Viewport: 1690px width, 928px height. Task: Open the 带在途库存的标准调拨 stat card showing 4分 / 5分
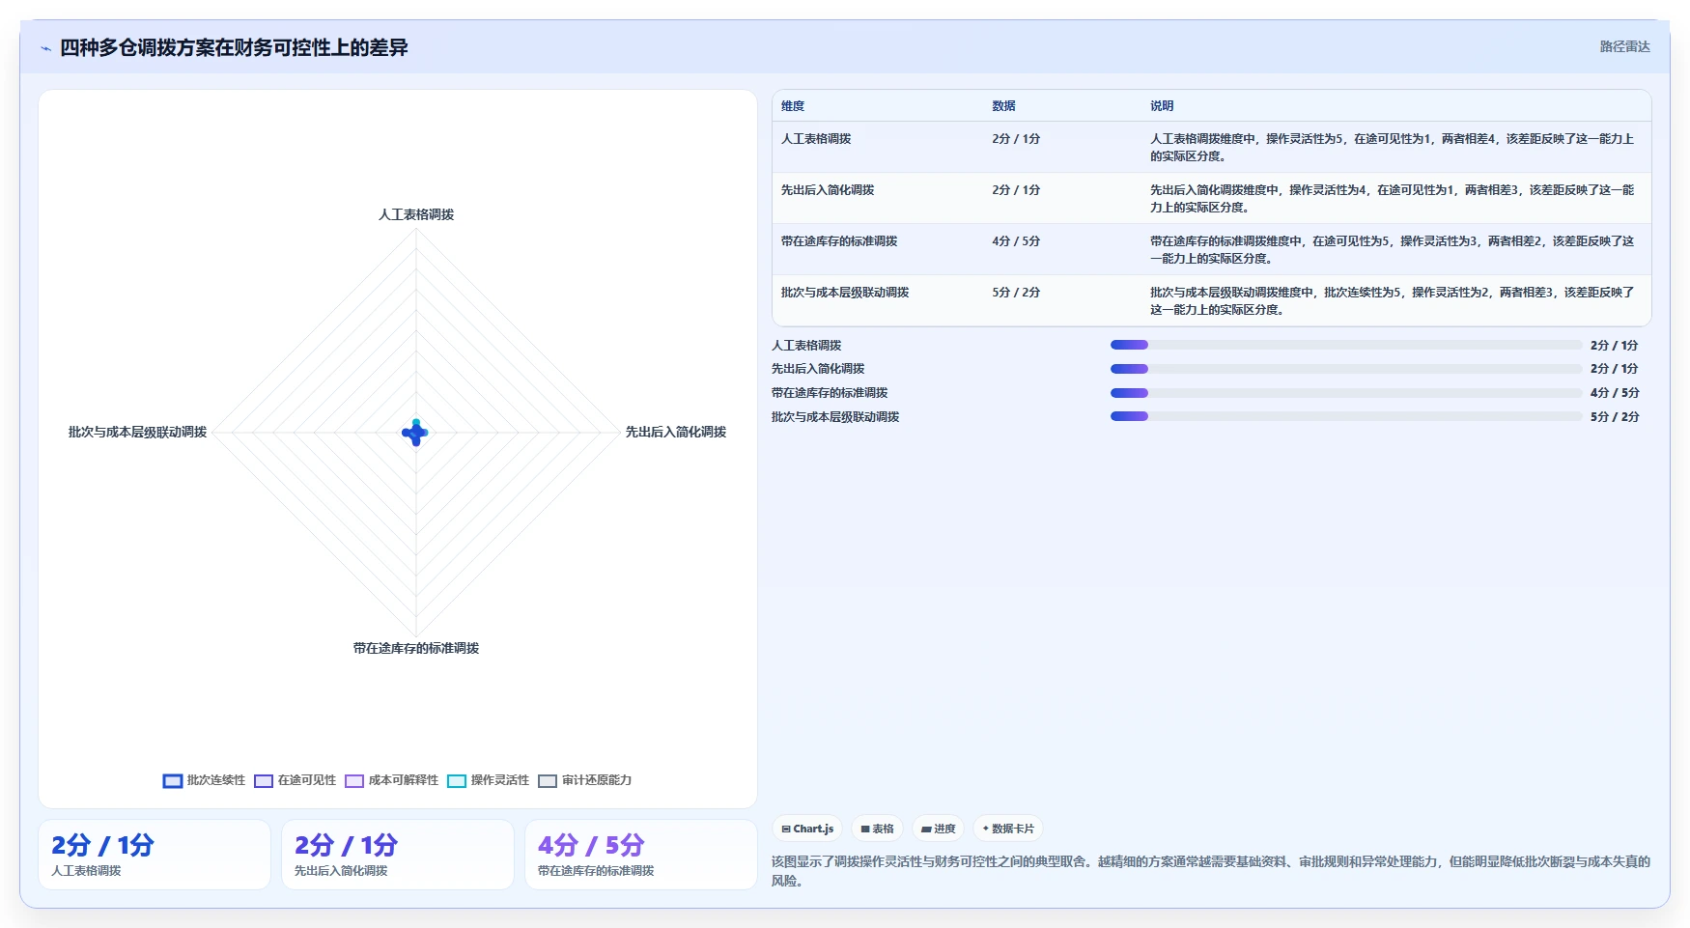click(x=641, y=855)
